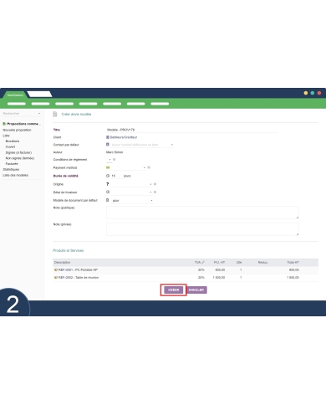
Task: Click the validity duration field showing 15
Action: pyautogui.click(x=116, y=176)
